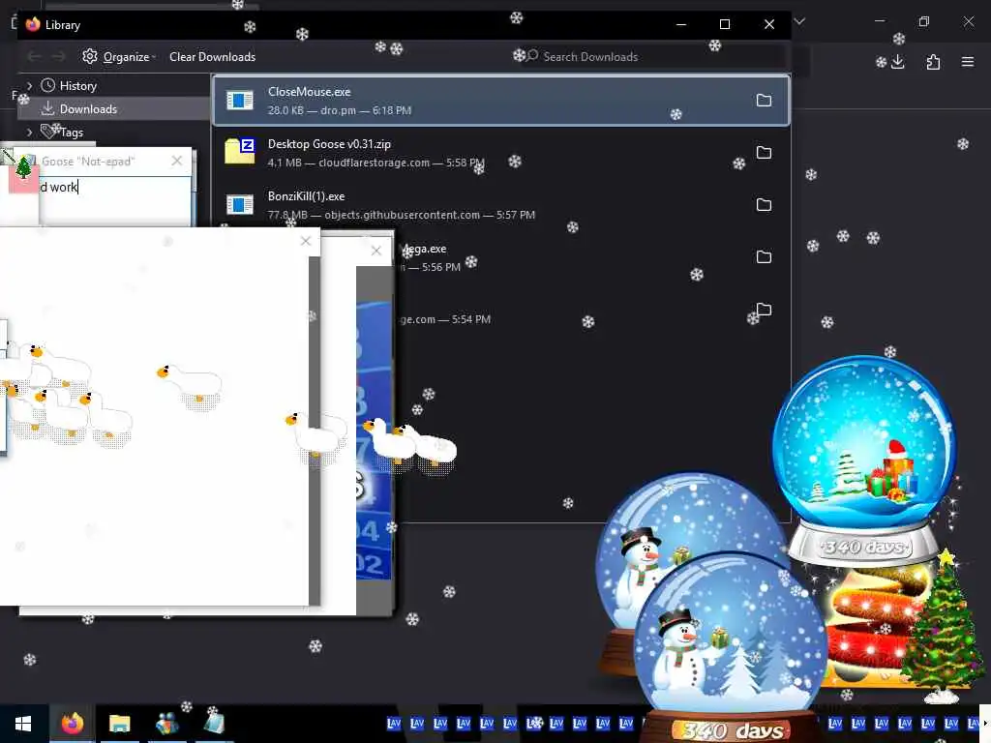
Task: Expand the History tree node
Action: [x=29, y=85]
